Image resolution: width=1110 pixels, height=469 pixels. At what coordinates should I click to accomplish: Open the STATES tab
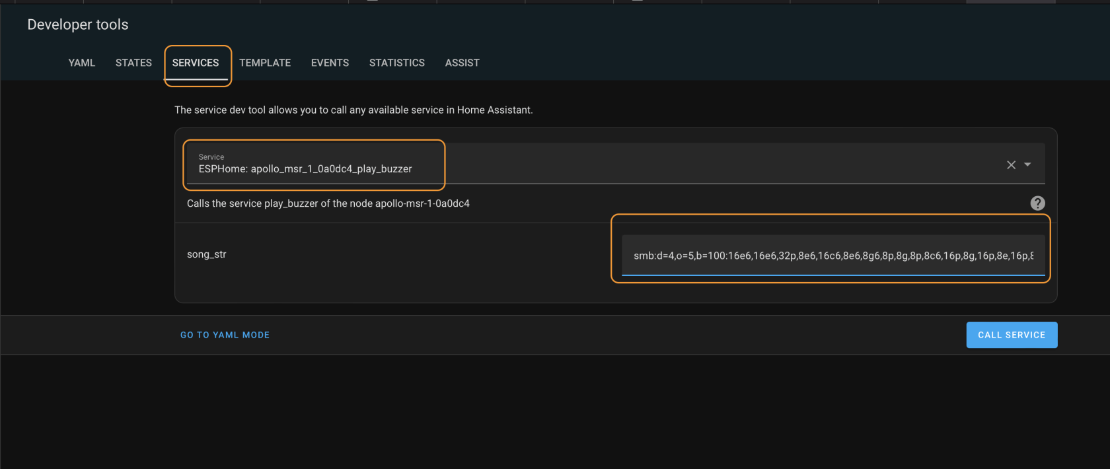point(133,63)
